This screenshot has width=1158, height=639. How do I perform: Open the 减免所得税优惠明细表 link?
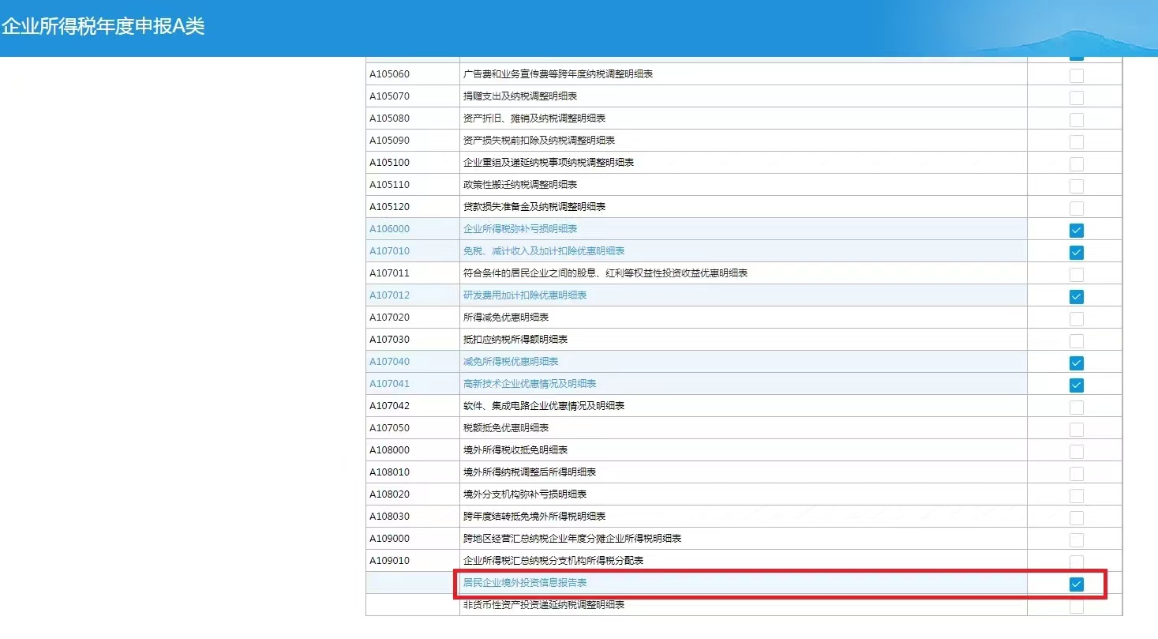click(x=510, y=362)
